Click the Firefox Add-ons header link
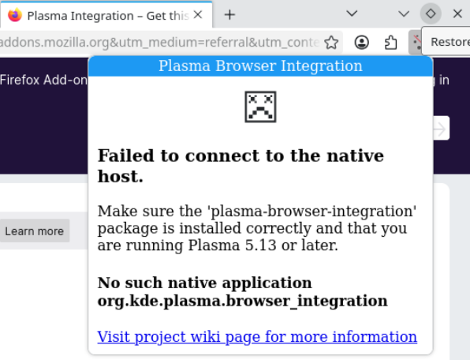The width and height of the screenshot is (470, 360). 43,80
